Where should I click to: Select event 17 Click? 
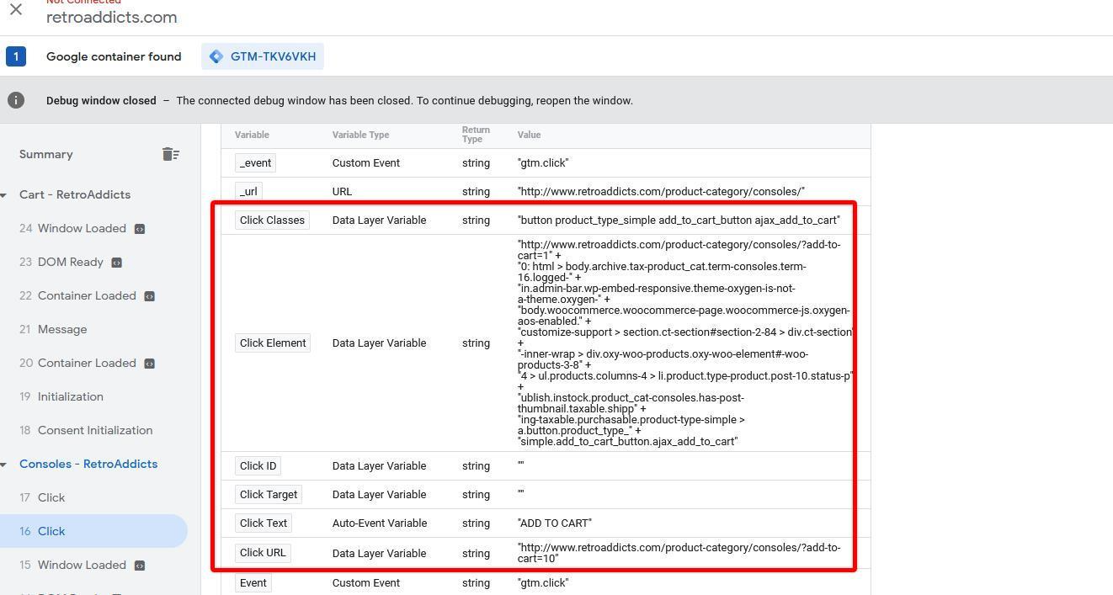[51, 497]
